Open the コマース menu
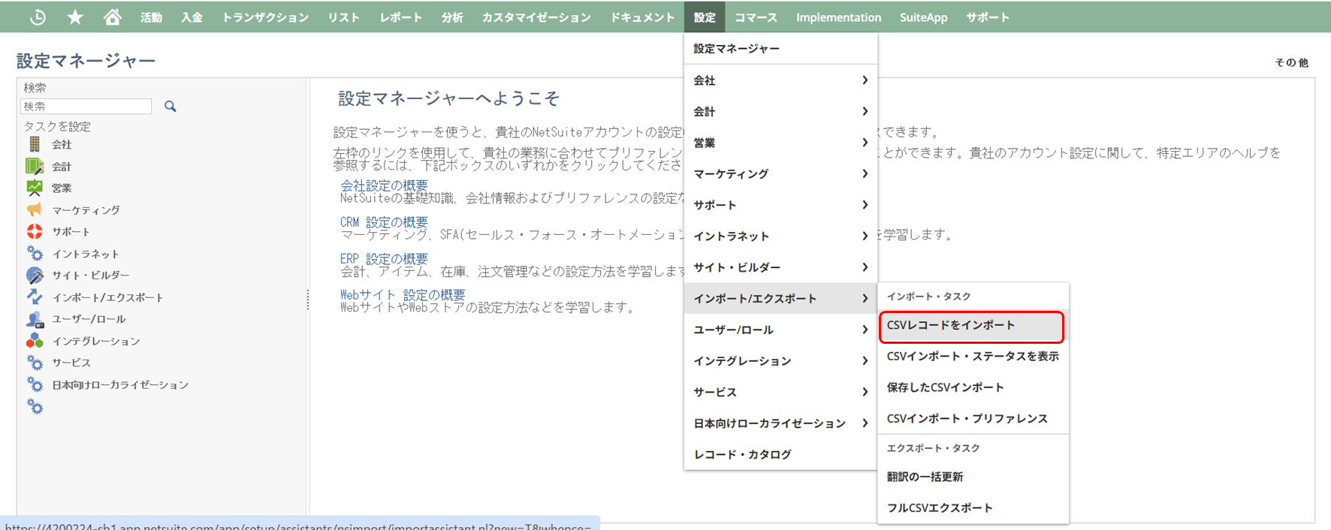 click(x=756, y=17)
